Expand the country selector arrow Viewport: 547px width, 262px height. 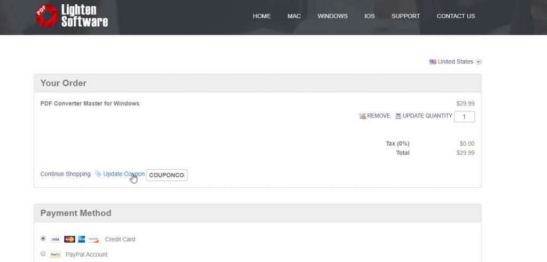(x=479, y=62)
